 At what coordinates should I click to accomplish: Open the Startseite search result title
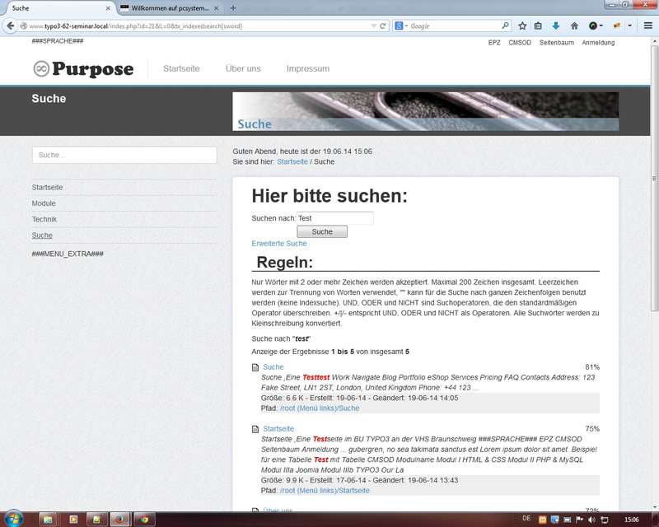coord(278,429)
